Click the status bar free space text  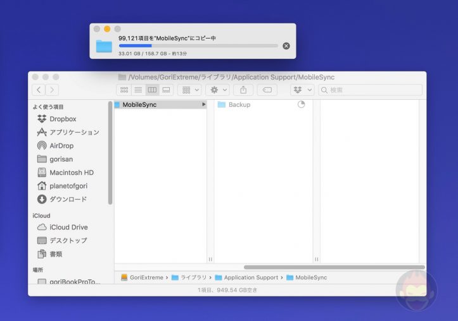pyautogui.click(x=227, y=290)
